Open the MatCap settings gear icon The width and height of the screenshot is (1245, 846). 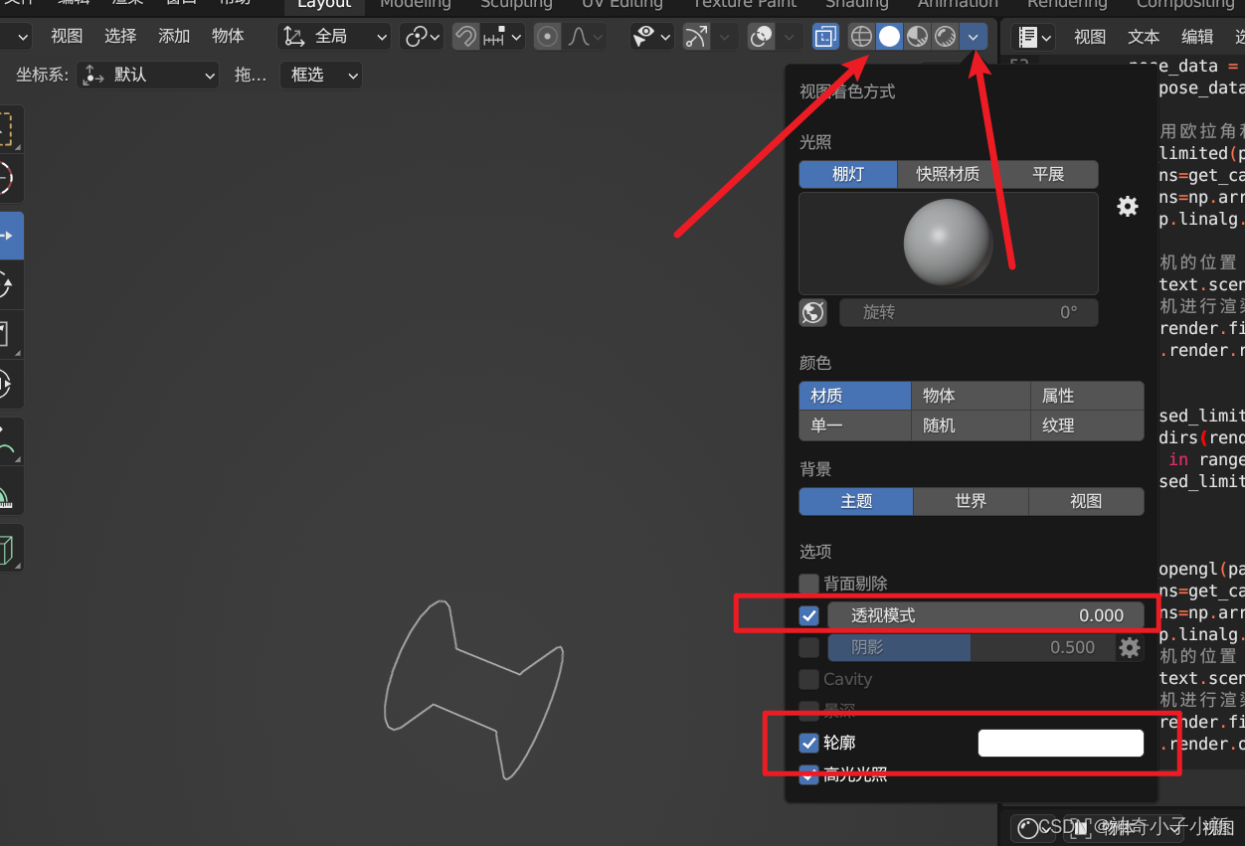(1127, 206)
